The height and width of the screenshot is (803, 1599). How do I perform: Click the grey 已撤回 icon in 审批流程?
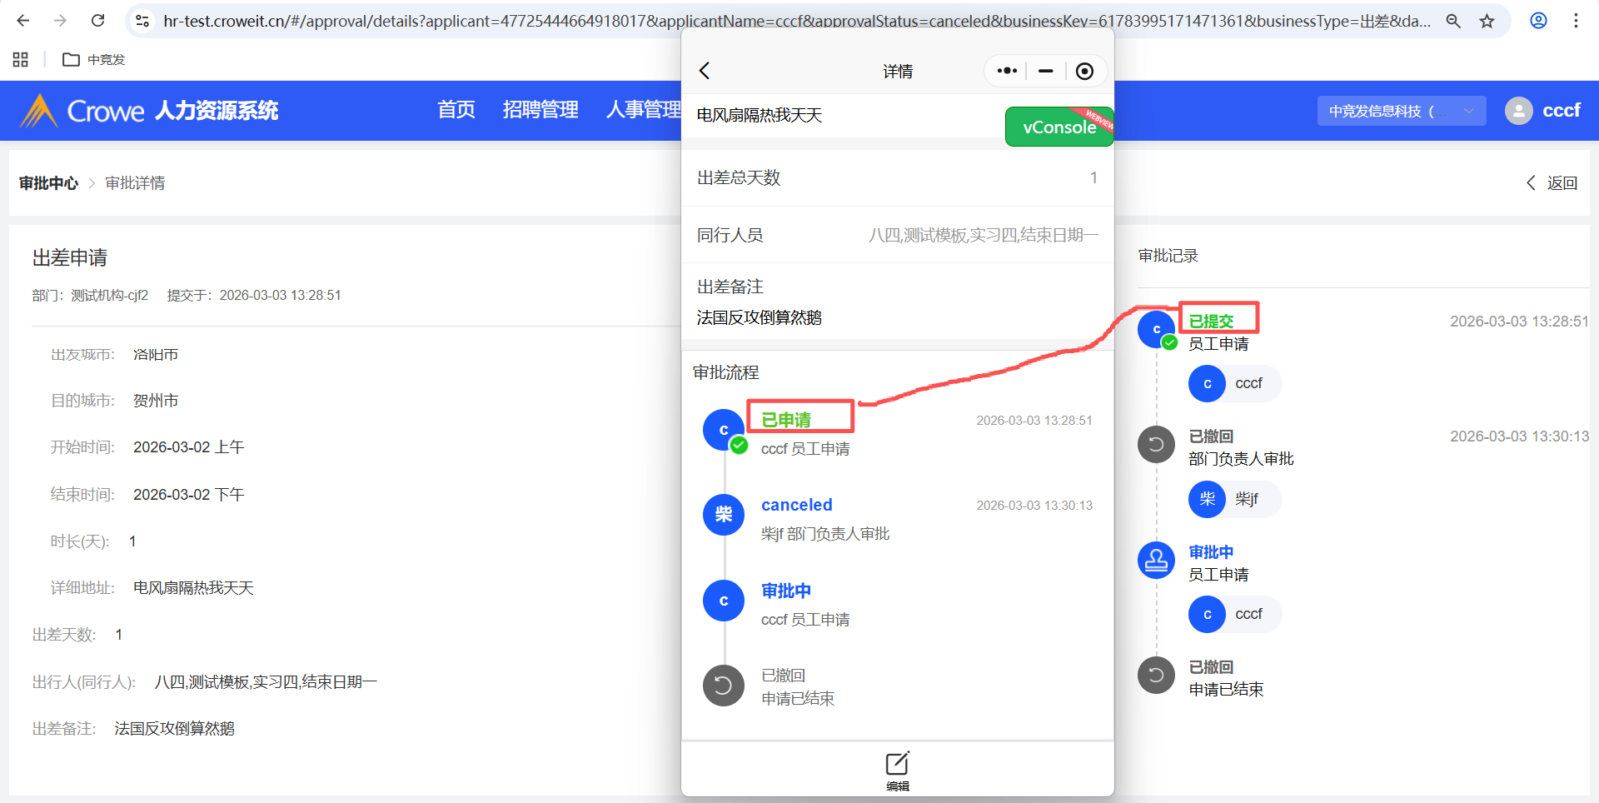pyautogui.click(x=724, y=686)
